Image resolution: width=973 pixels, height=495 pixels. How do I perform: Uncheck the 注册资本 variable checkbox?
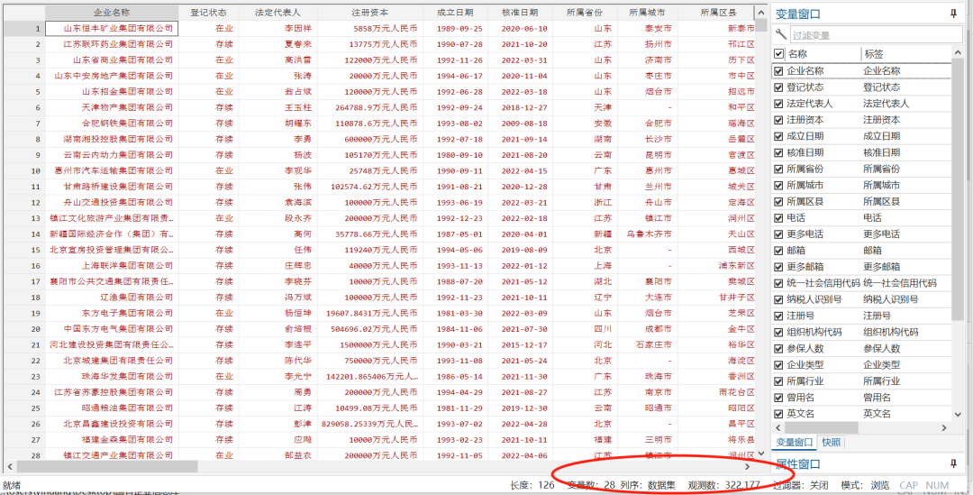pos(778,120)
